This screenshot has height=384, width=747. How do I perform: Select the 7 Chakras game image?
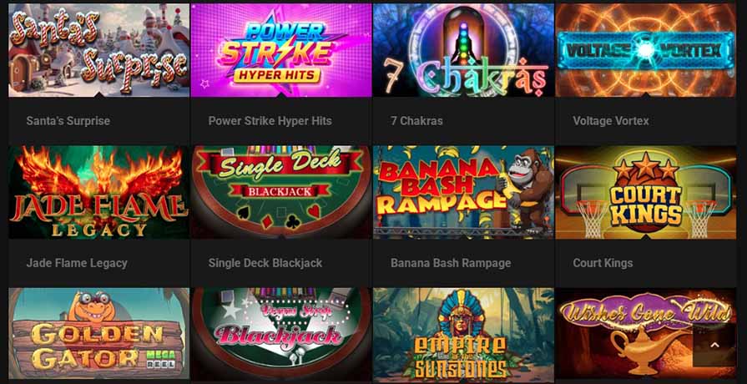[463, 50]
